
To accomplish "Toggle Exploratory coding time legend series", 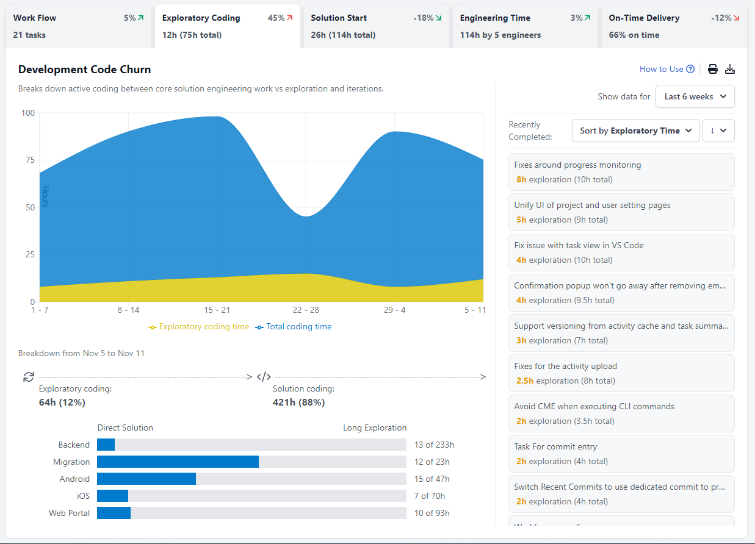I will tap(199, 327).
